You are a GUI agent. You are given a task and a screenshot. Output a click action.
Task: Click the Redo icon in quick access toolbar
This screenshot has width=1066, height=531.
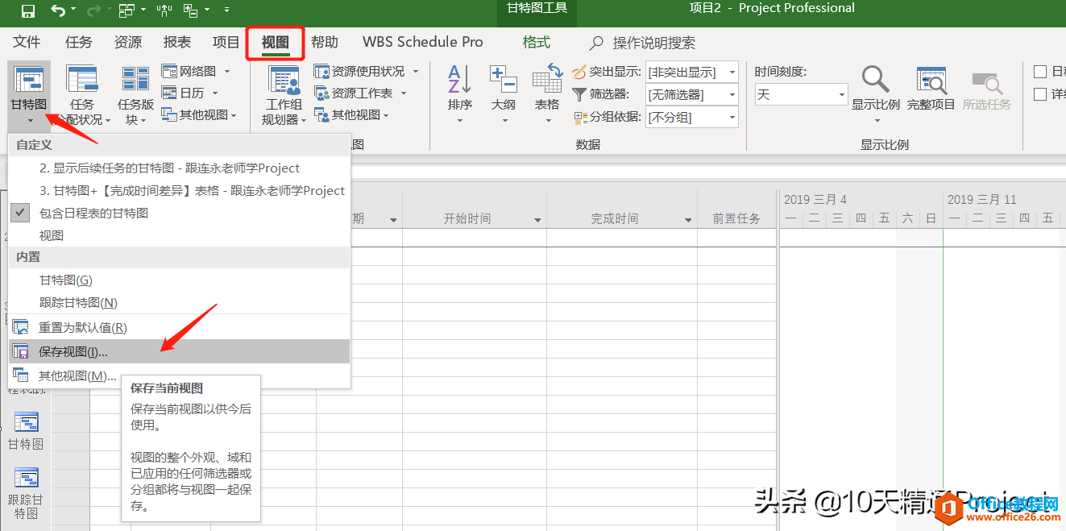click(x=92, y=10)
